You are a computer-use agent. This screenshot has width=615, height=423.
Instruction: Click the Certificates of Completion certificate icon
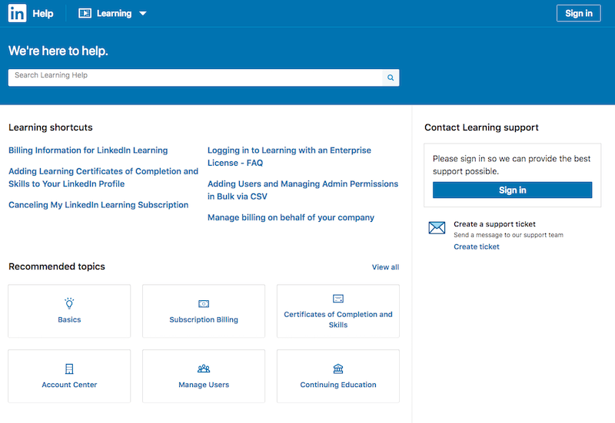tap(338, 299)
